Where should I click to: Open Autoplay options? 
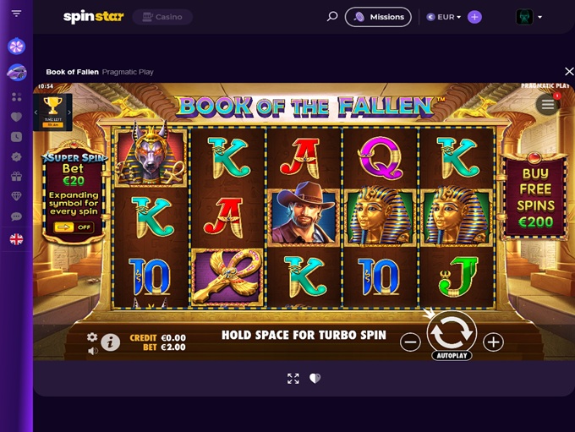pos(452,355)
